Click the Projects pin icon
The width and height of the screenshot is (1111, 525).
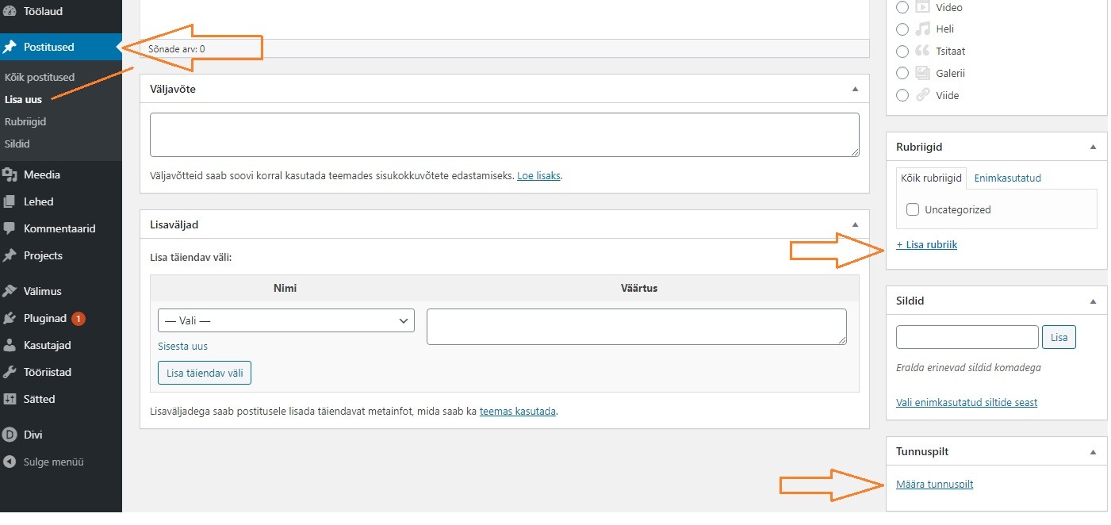(x=10, y=255)
